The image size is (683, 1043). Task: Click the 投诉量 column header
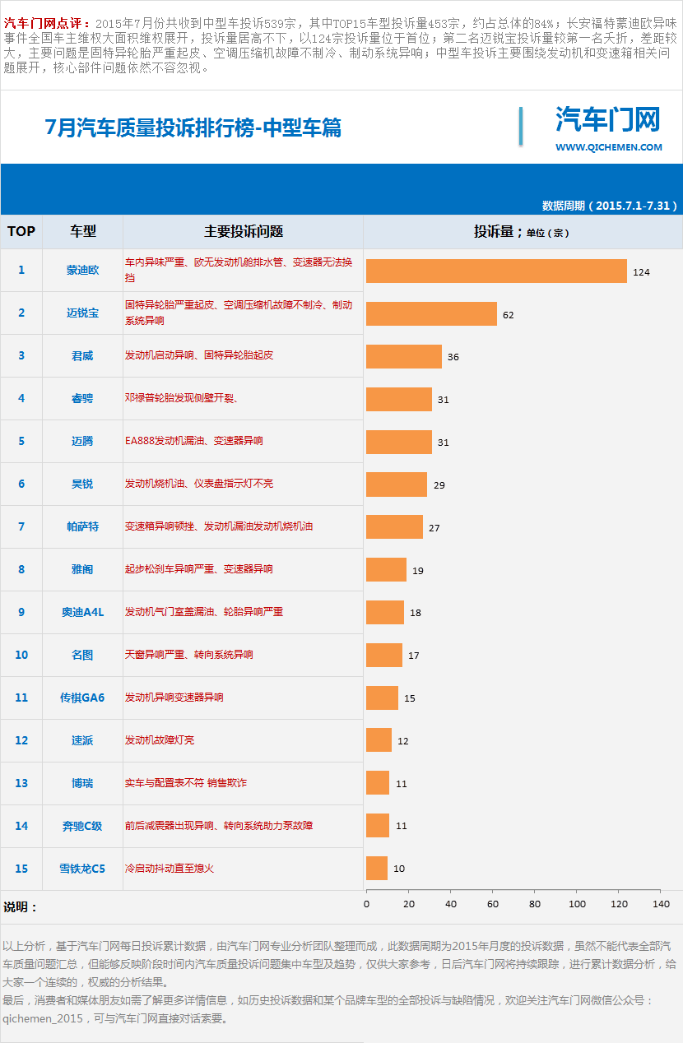click(x=522, y=232)
